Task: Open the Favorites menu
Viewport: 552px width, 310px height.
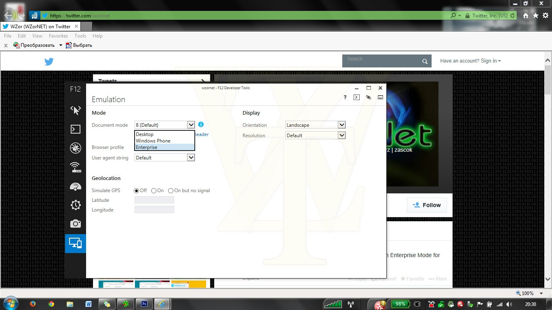Action: [x=58, y=36]
